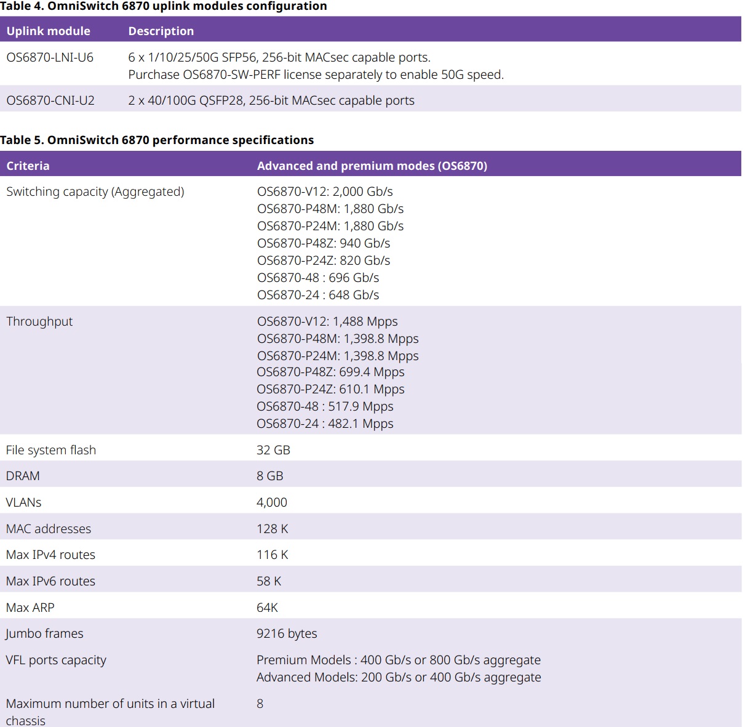Click the 'File system flash' row label
Screen dimensions: 745x727
[51, 450]
